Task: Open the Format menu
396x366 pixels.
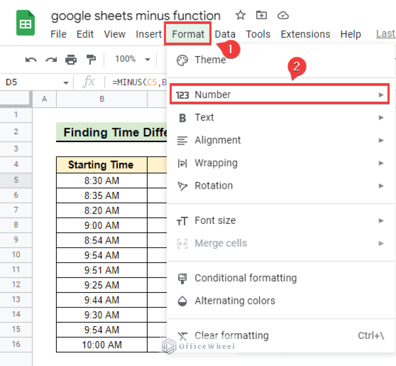Action: coord(188,34)
